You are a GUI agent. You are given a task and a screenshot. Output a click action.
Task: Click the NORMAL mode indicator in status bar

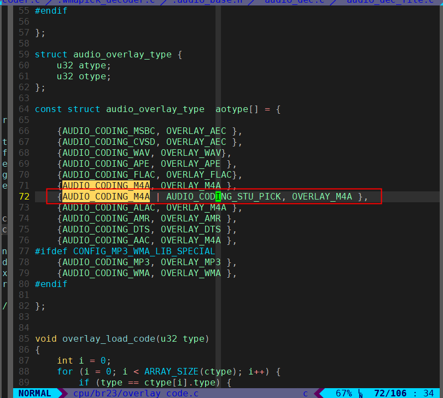click(x=34, y=393)
